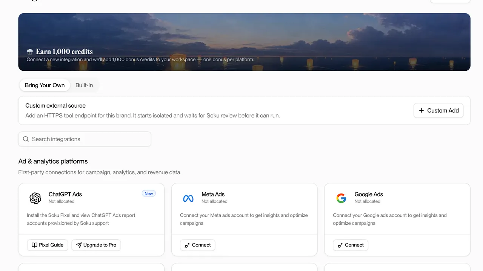Click the ChatGPT Ads description text
The width and height of the screenshot is (483, 271).
(81, 219)
